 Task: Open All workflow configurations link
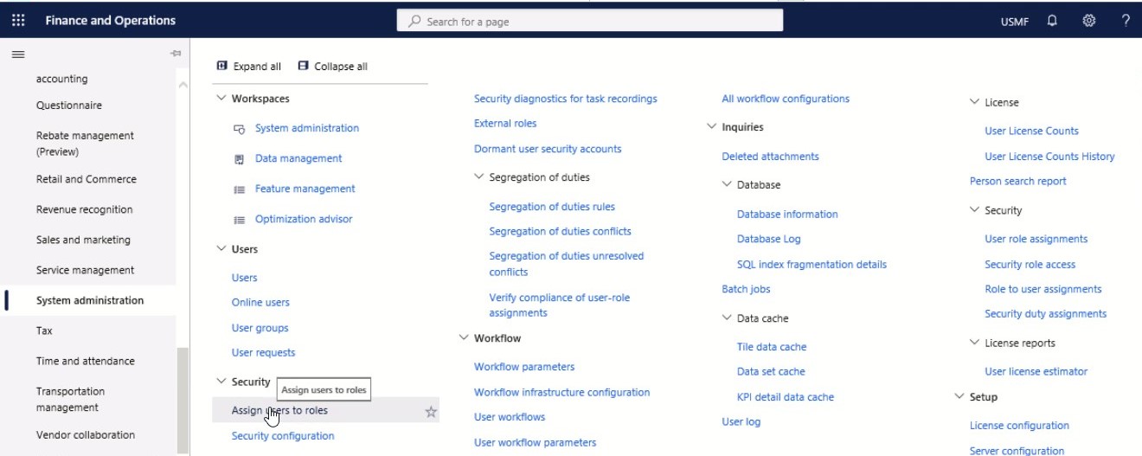click(x=786, y=99)
